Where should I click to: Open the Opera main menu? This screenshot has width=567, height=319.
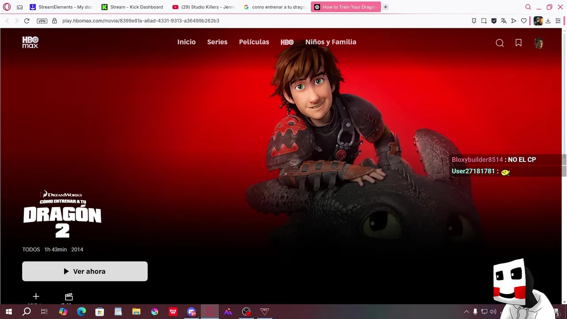click(x=7, y=7)
